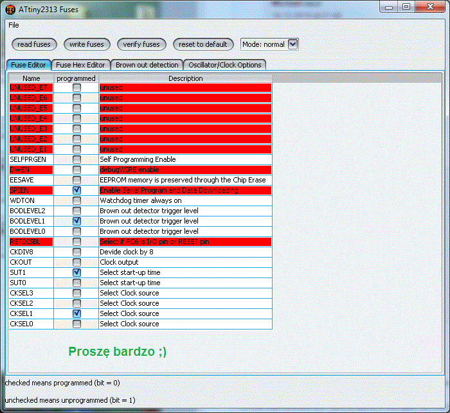The width and height of the screenshot is (450, 413).
Task: Select the EESAVE name cell
Action: point(32,180)
